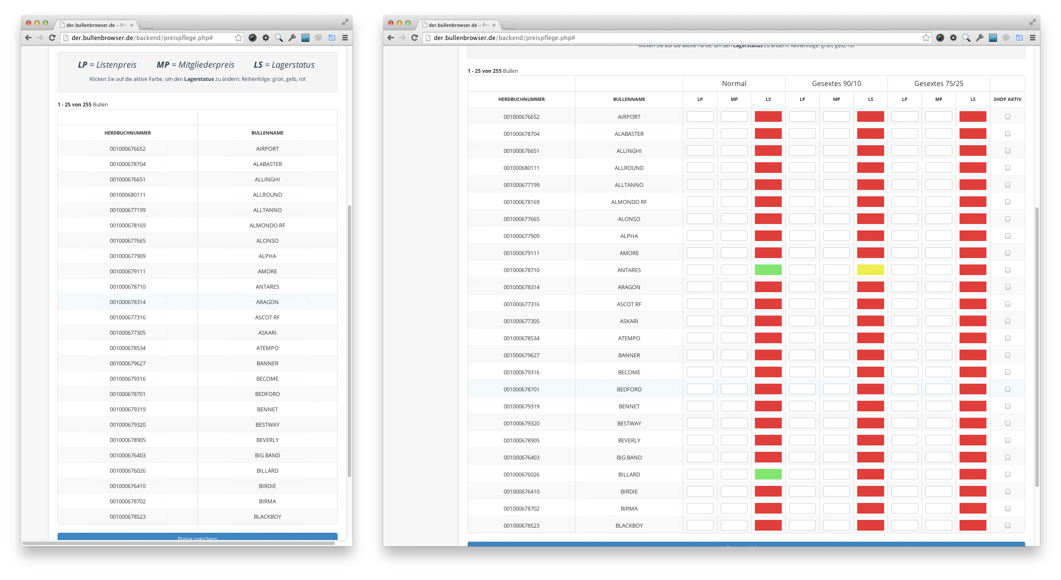Open a new tab in left window

point(146,25)
